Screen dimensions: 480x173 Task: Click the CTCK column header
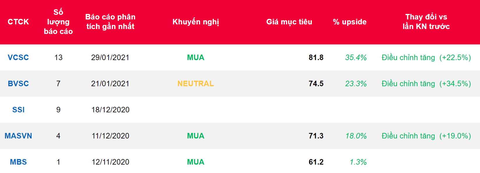(x=18, y=22)
